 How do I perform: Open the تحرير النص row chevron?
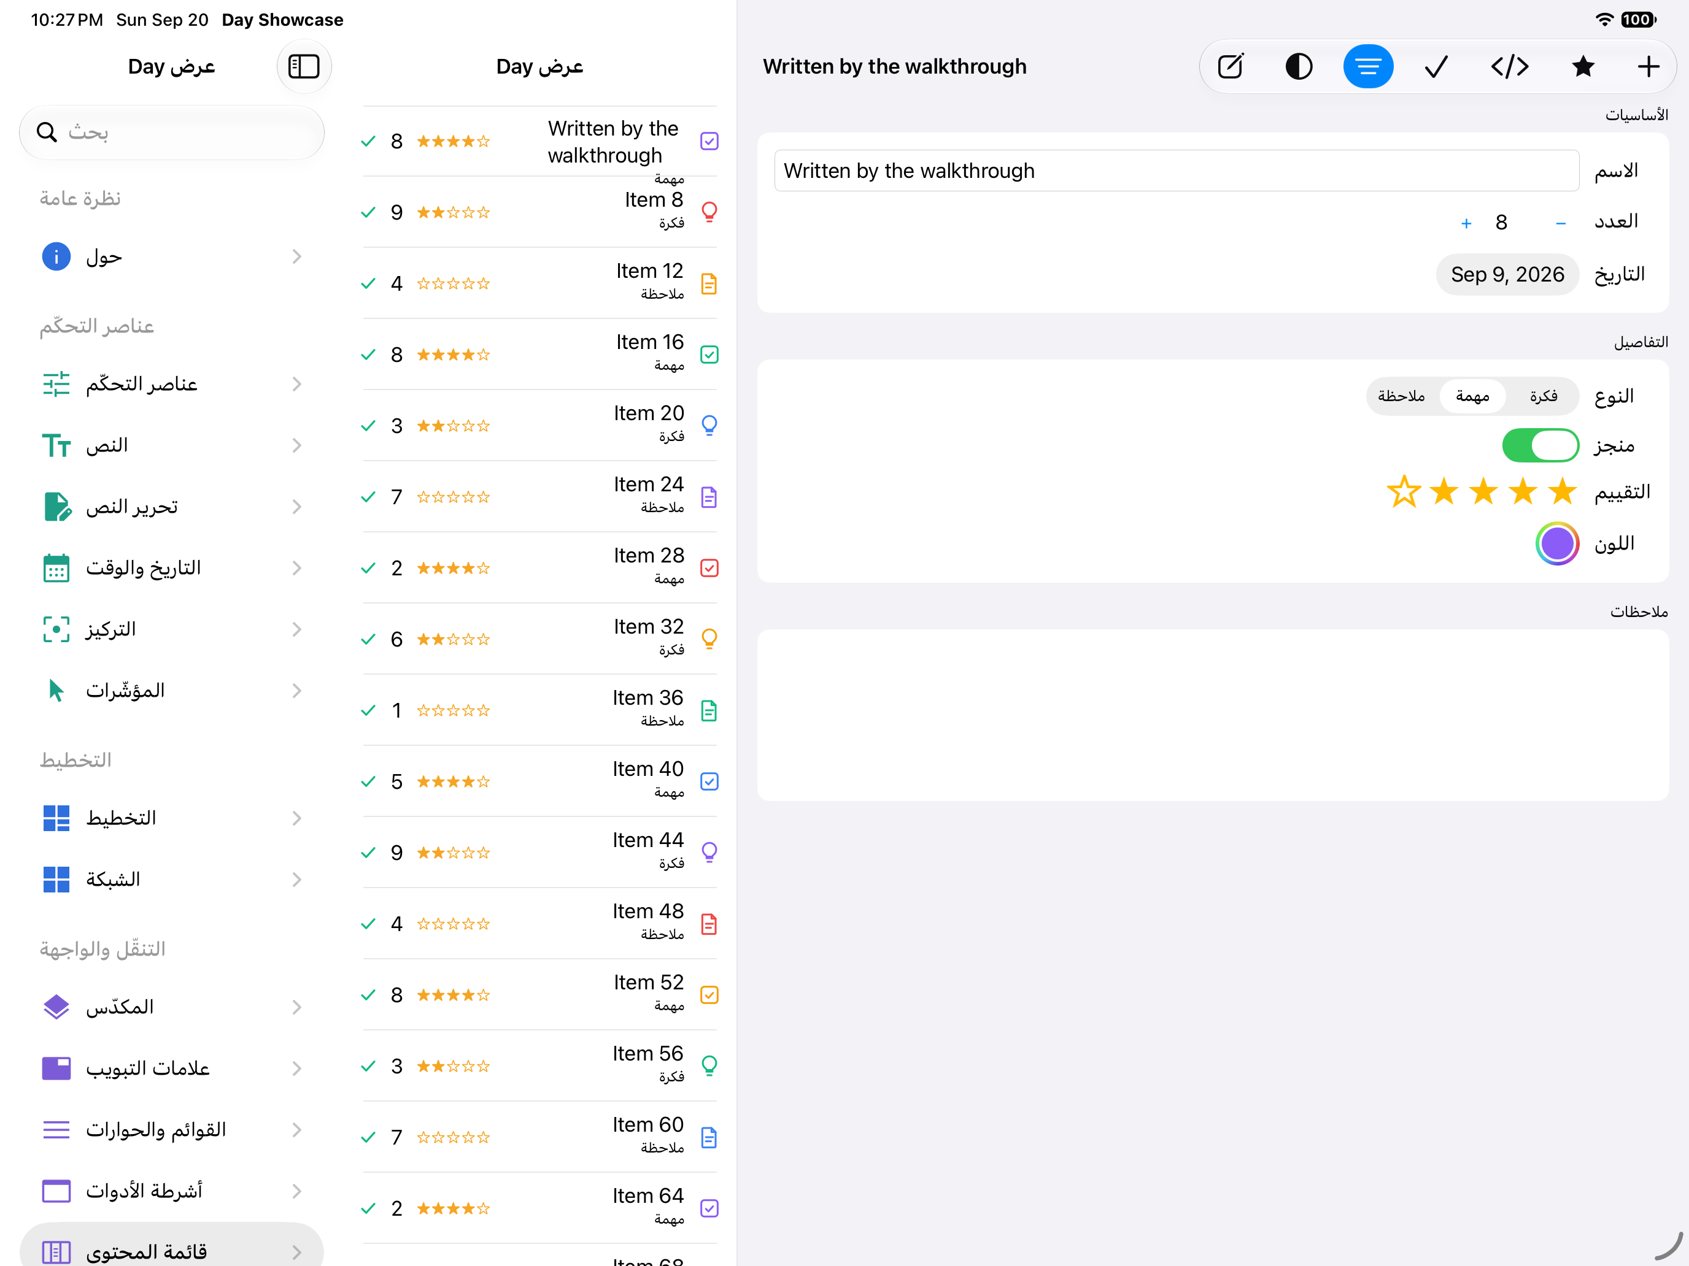tap(296, 506)
